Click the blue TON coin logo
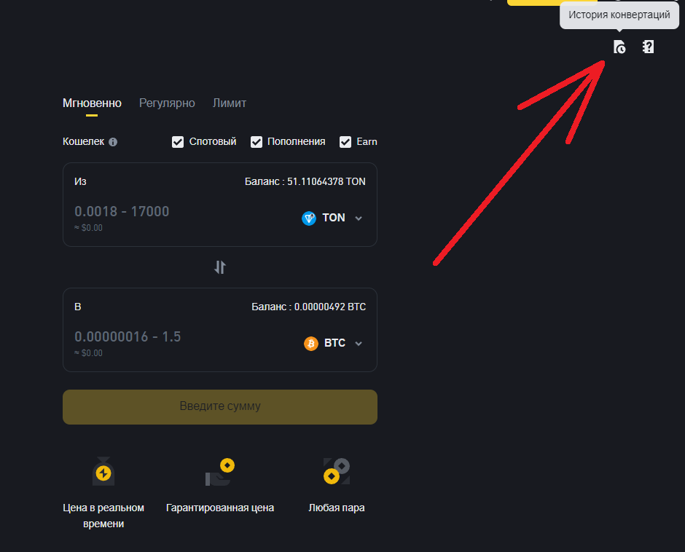 309,218
